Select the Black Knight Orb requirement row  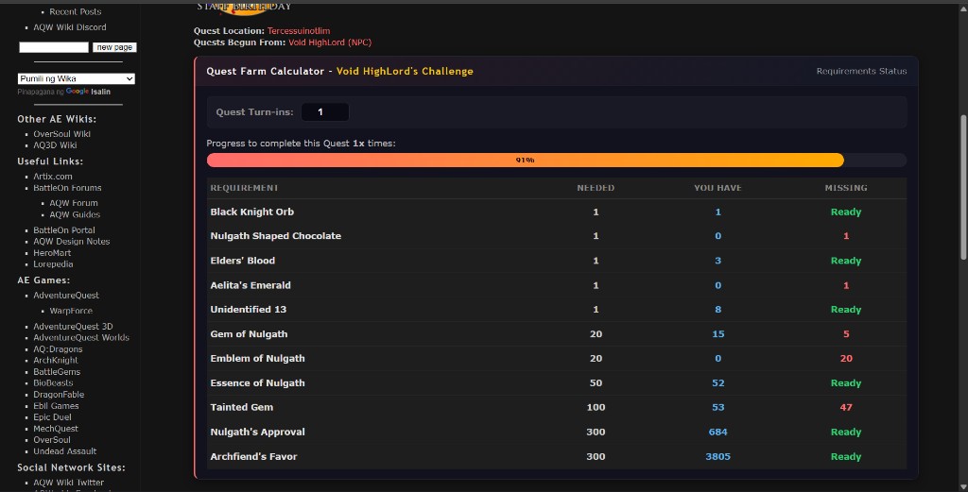pos(556,212)
